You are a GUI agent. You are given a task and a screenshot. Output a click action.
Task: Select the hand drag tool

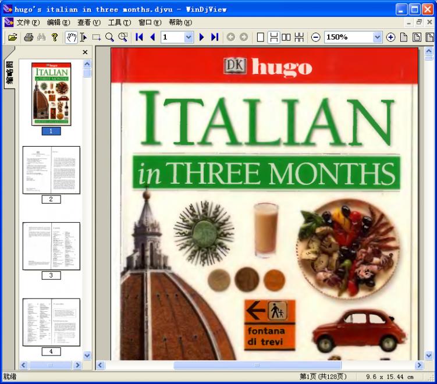(71, 37)
